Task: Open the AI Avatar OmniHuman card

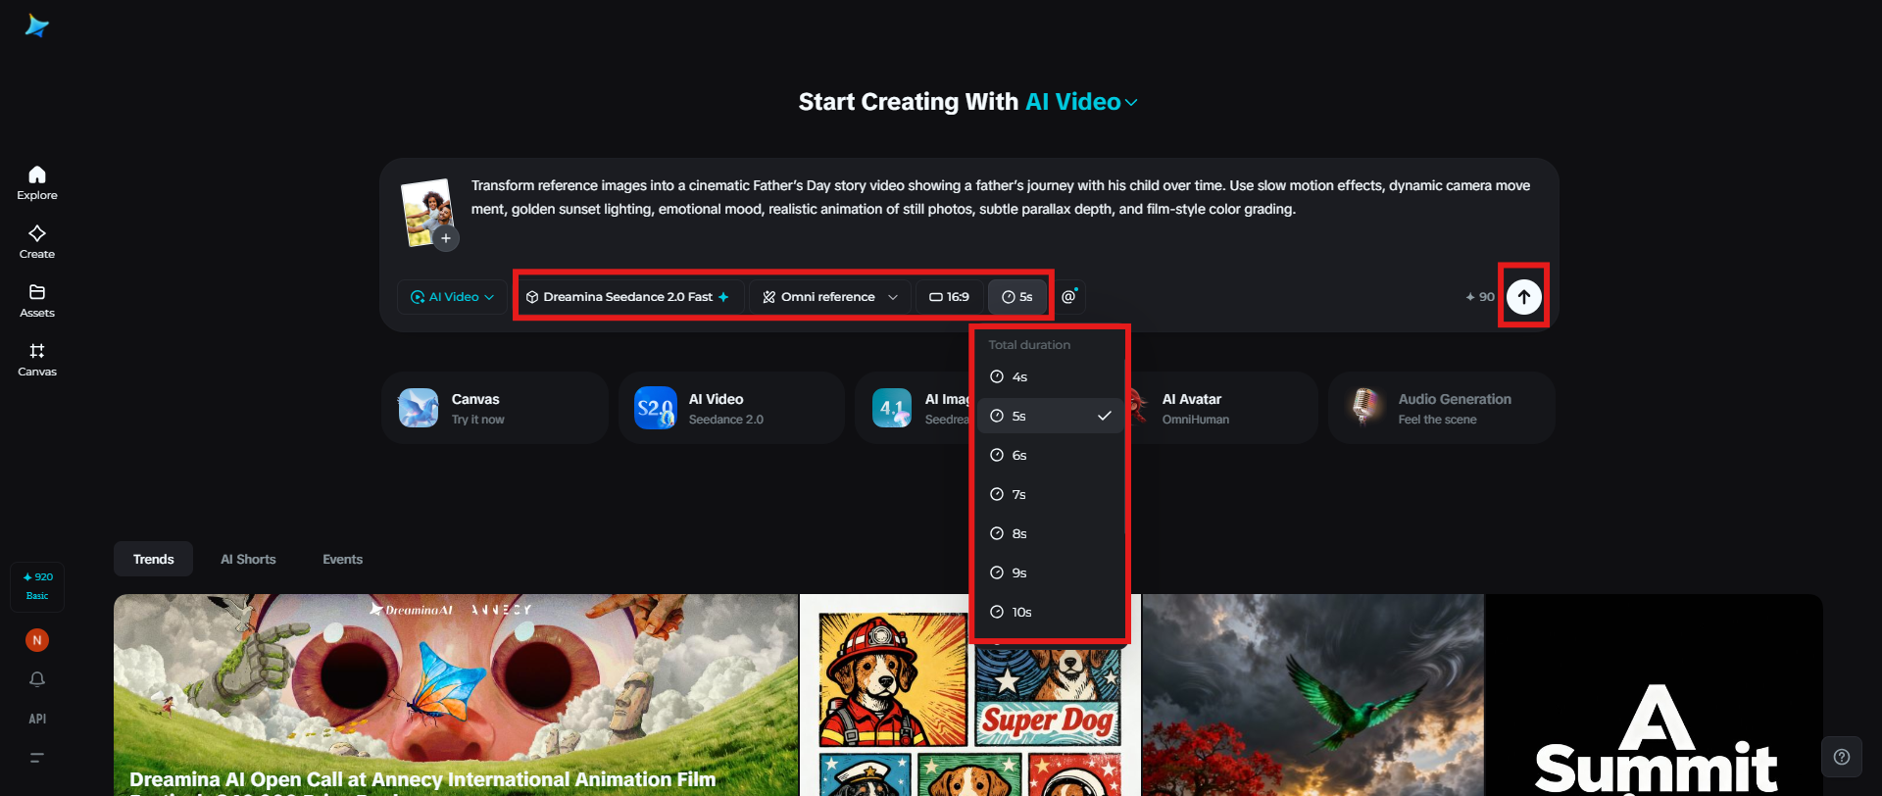Action: click(x=1223, y=408)
